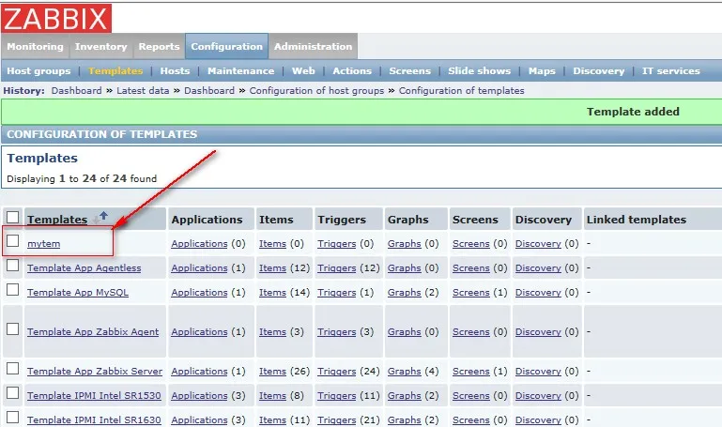Viewport: 722px width, 427px height.
Task: Open Configuration of templates history link
Action: click(461, 91)
